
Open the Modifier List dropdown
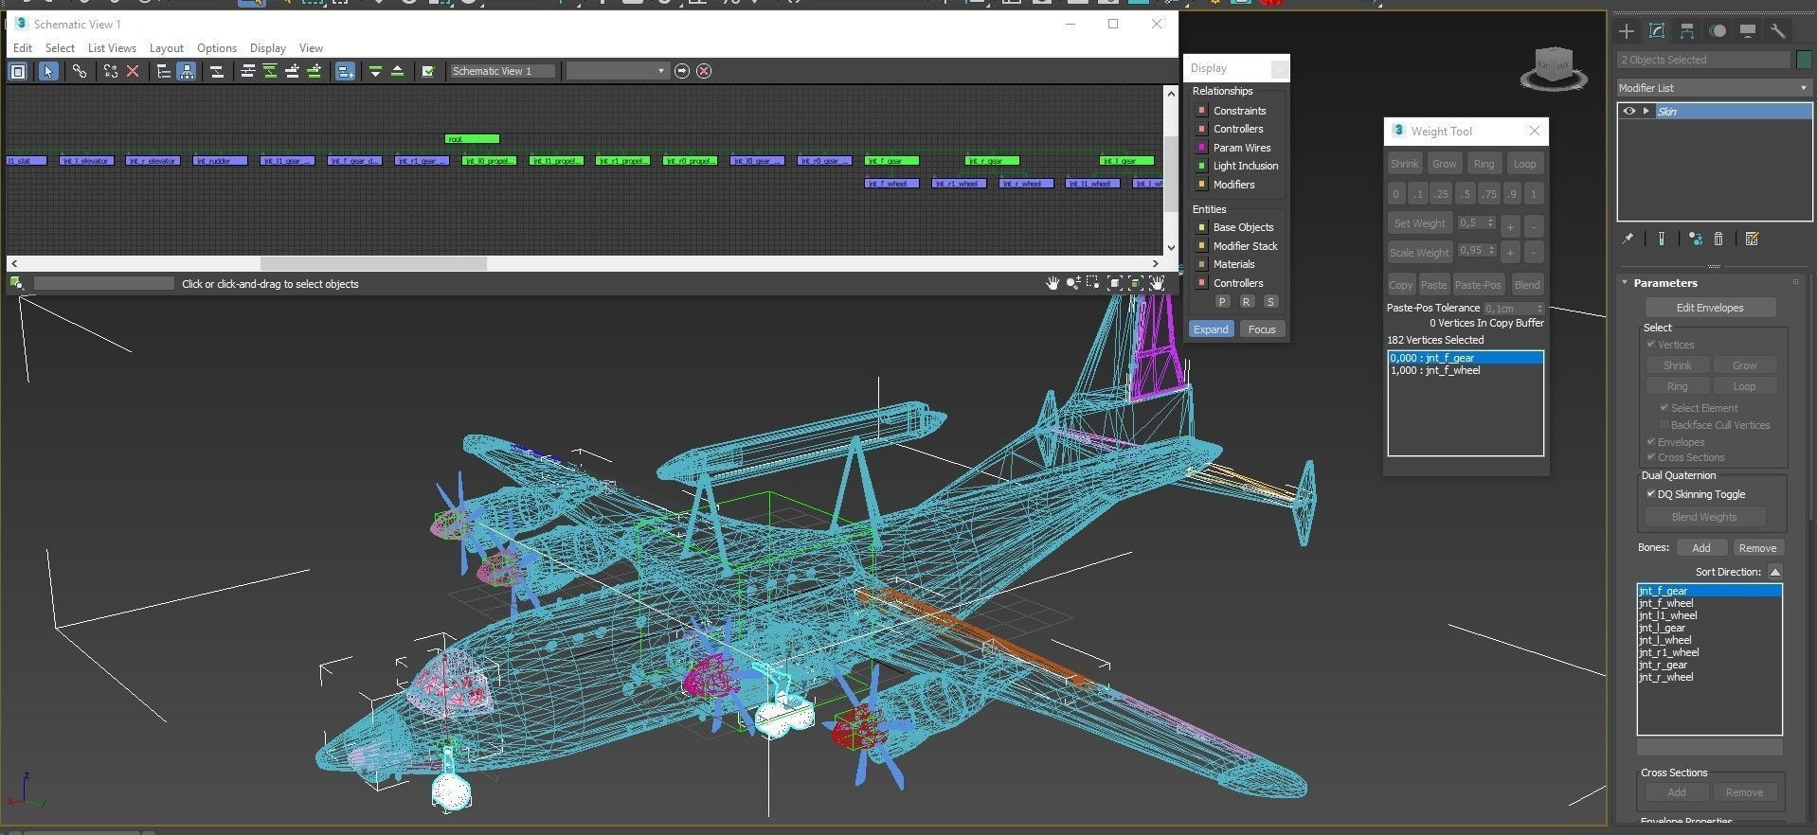click(1714, 88)
